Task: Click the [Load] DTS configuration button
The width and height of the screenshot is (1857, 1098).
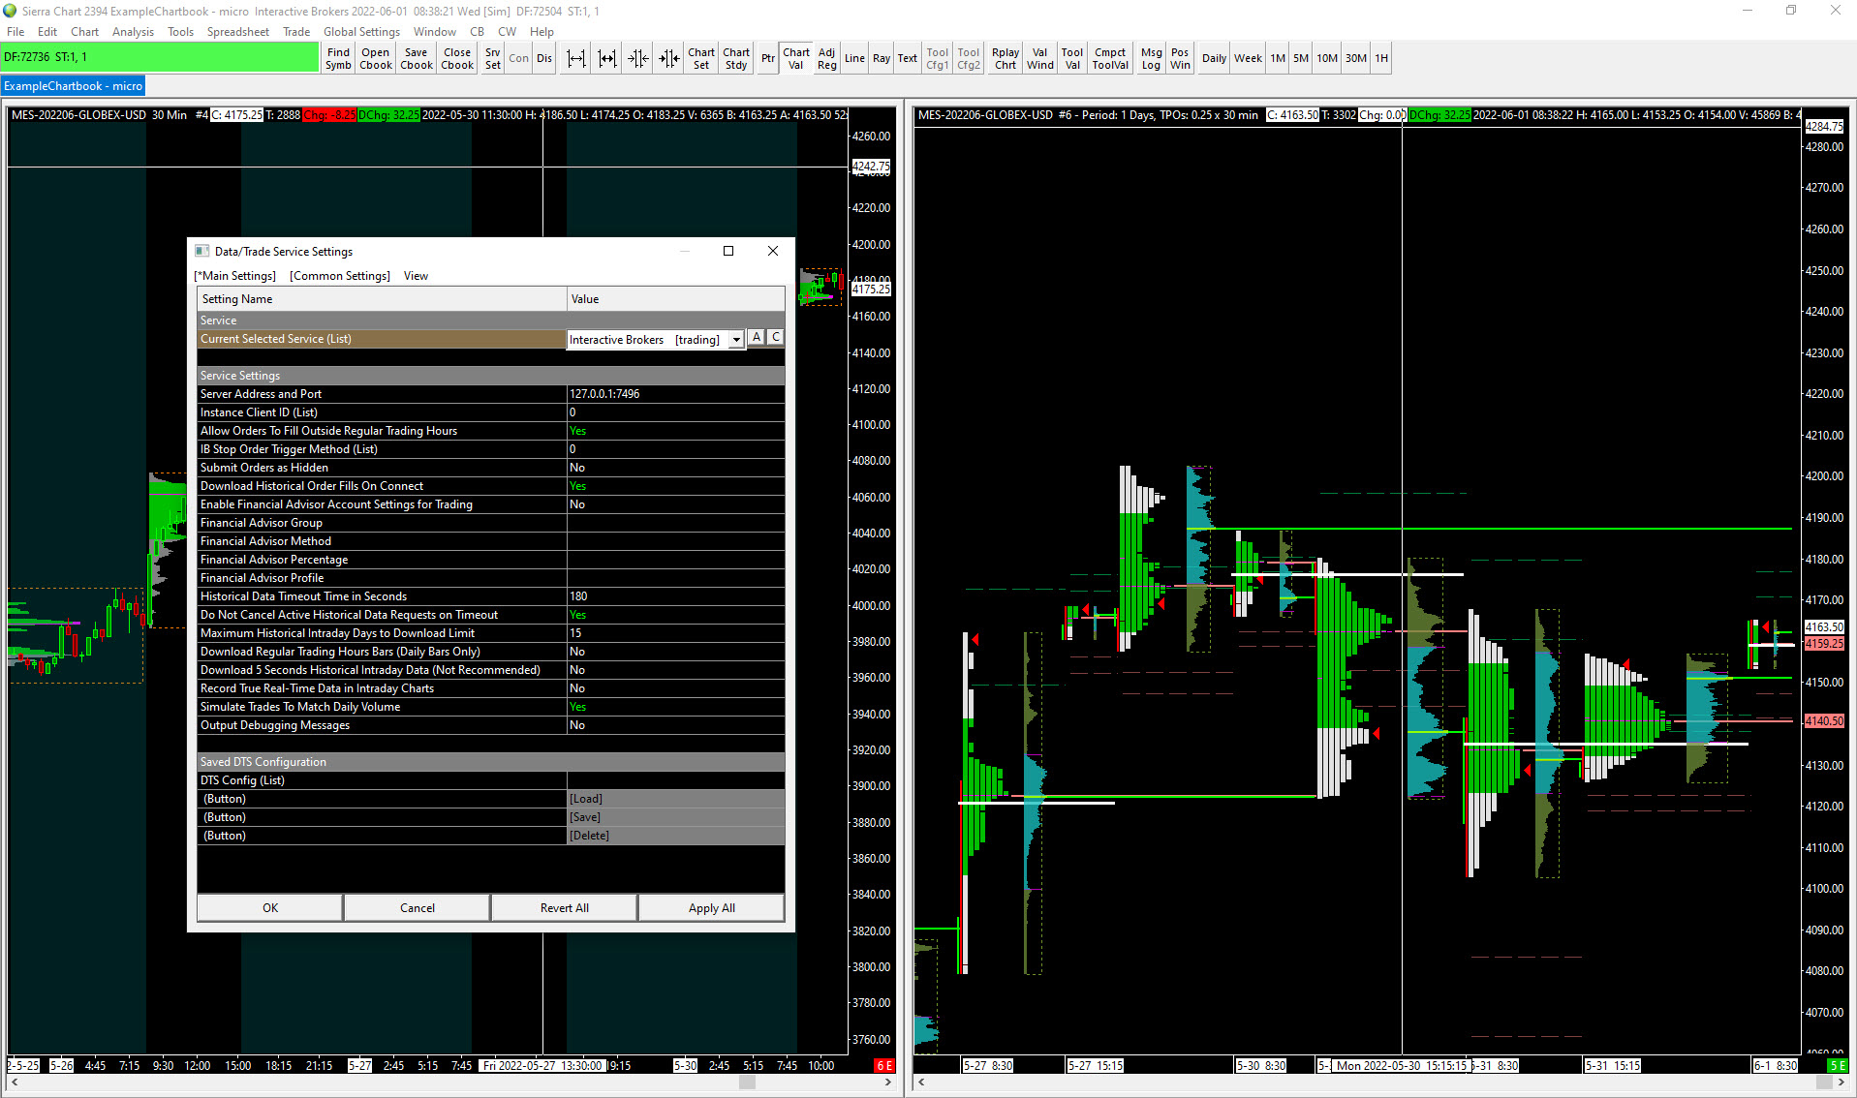Action: click(x=675, y=799)
